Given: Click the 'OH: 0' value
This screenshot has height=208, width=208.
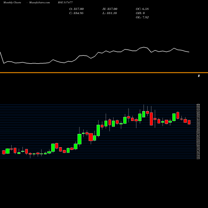Looking at the screenshot, I should (140, 13).
